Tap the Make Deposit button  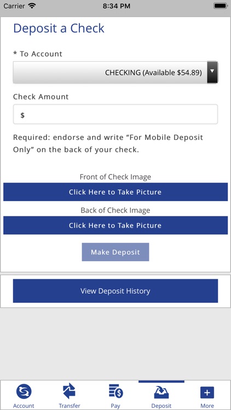[116, 252]
